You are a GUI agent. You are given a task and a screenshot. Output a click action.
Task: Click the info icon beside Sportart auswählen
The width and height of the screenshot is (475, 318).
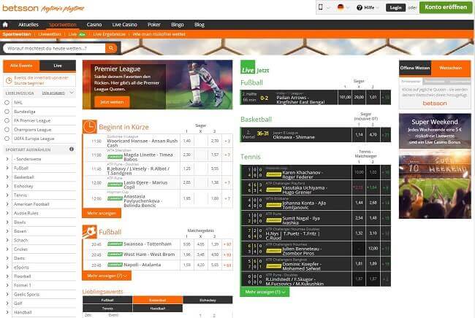click(72, 149)
